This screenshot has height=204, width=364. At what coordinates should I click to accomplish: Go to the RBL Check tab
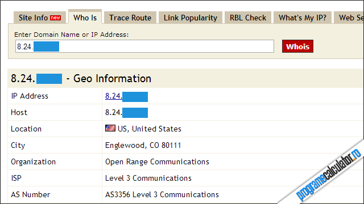tap(248, 18)
